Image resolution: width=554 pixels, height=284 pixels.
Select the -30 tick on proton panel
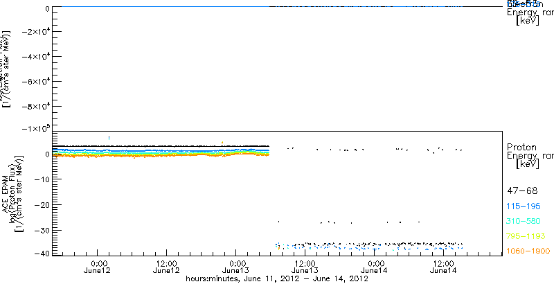(41, 230)
